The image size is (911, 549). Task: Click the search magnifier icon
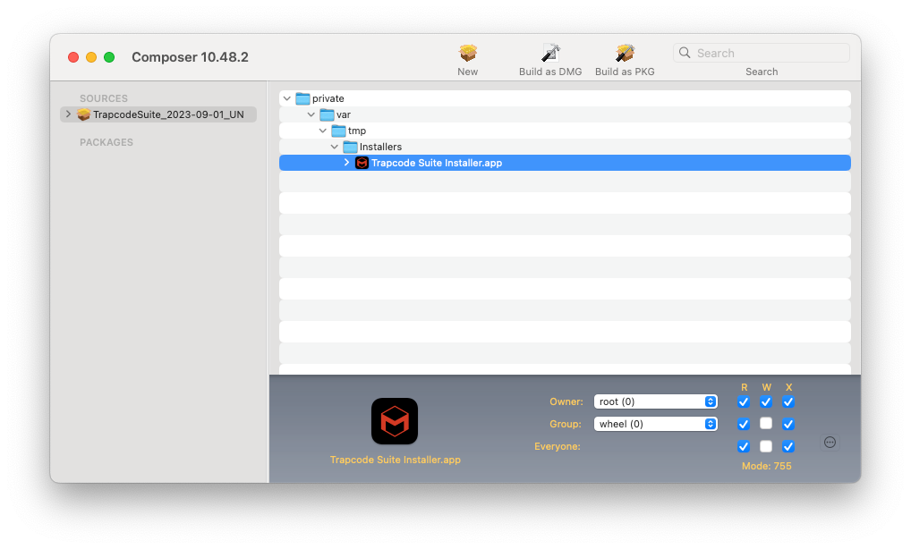point(685,53)
